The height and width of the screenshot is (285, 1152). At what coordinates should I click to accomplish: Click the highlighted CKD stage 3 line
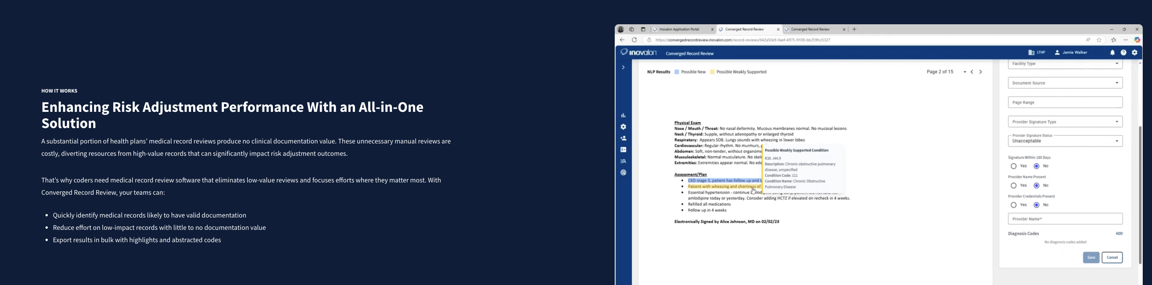click(724, 181)
